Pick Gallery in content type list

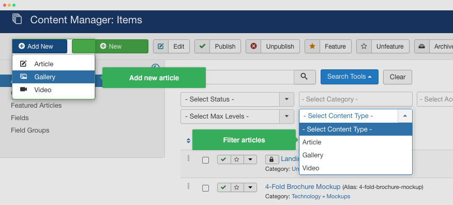356,155
